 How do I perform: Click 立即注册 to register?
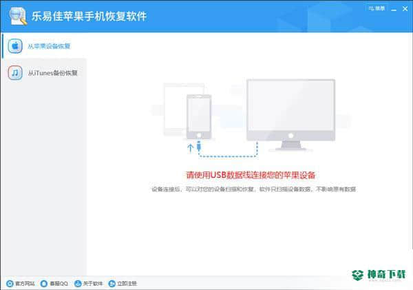click(x=123, y=283)
